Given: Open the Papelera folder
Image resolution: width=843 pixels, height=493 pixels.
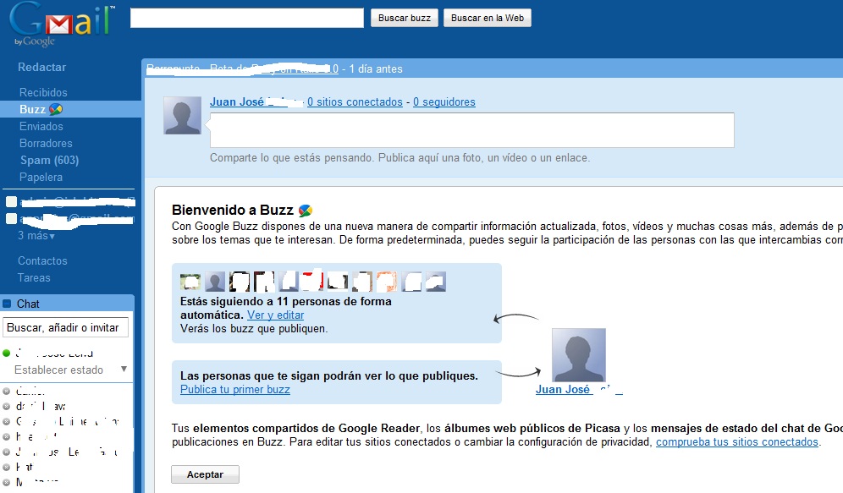Looking at the screenshot, I should [x=41, y=178].
